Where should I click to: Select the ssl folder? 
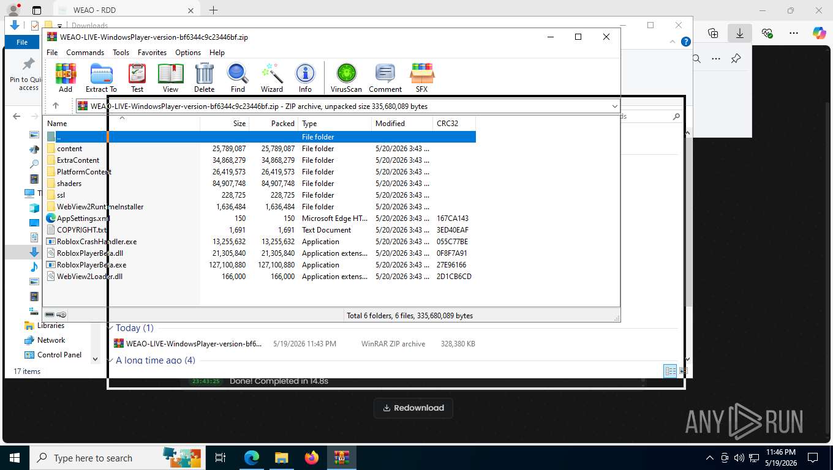click(x=260, y=195)
